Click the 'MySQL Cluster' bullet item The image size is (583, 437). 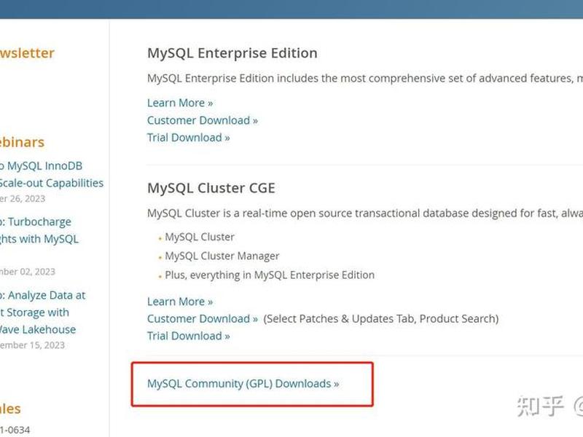click(x=200, y=237)
